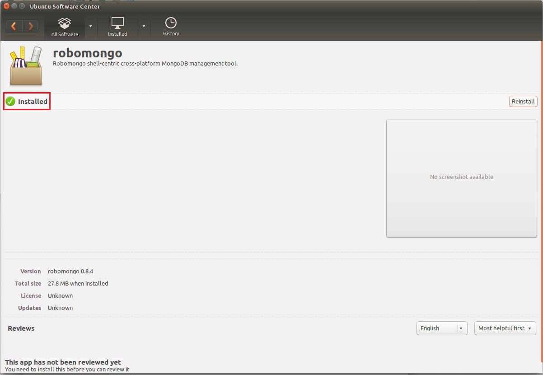Go back with the left arrow button
This screenshot has width=543, height=375.
14,26
